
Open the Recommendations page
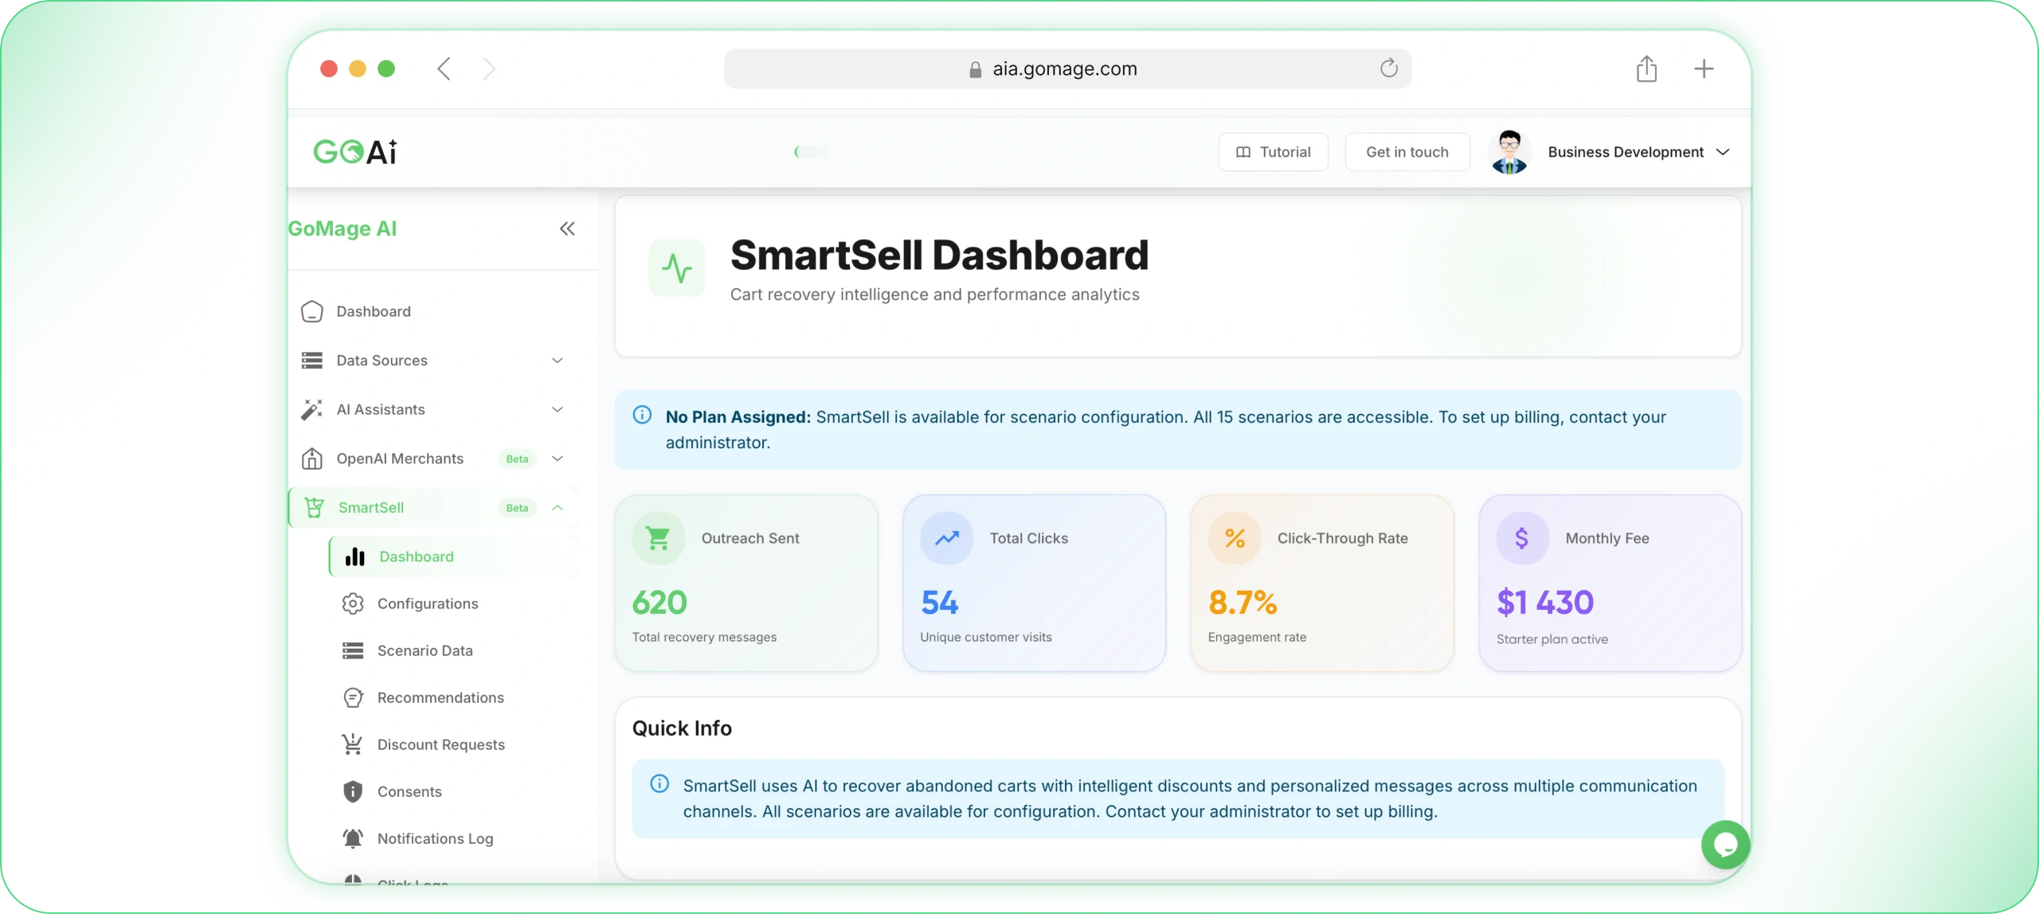coord(452,697)
